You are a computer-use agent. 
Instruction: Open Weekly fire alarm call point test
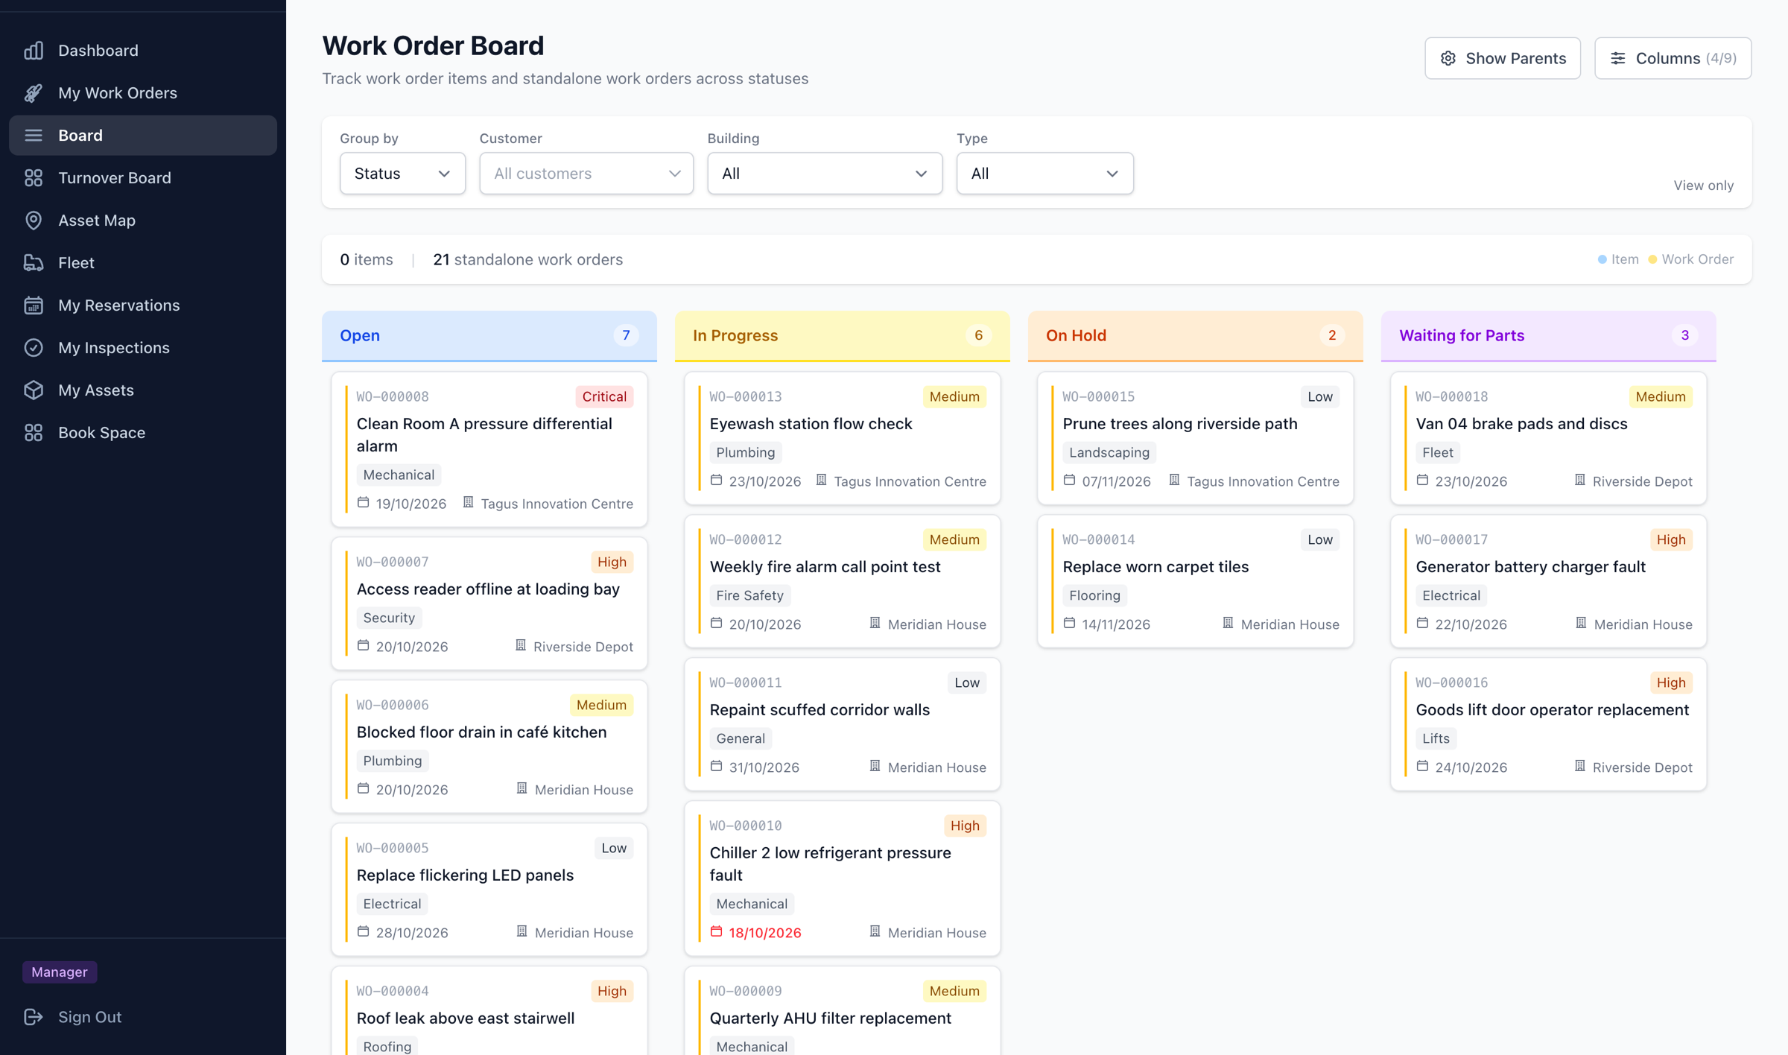842,581
